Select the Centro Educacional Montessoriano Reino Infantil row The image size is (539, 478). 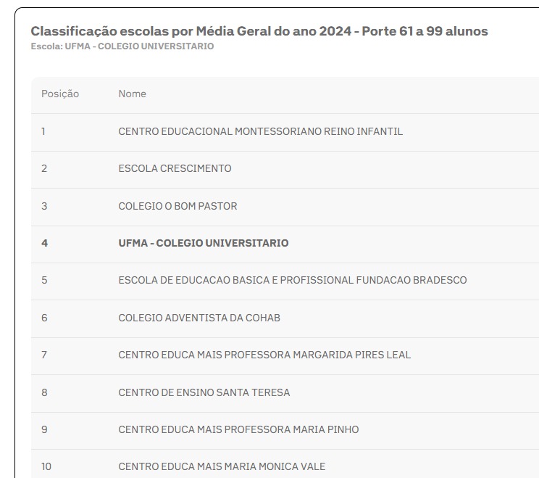pos(260,131)
